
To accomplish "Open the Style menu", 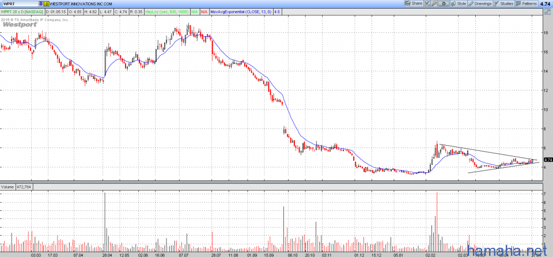I will click(x=459, y=3).
